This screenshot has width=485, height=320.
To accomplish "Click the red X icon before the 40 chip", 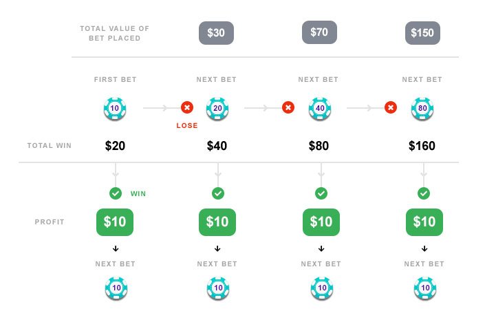I will pos(288,107).
